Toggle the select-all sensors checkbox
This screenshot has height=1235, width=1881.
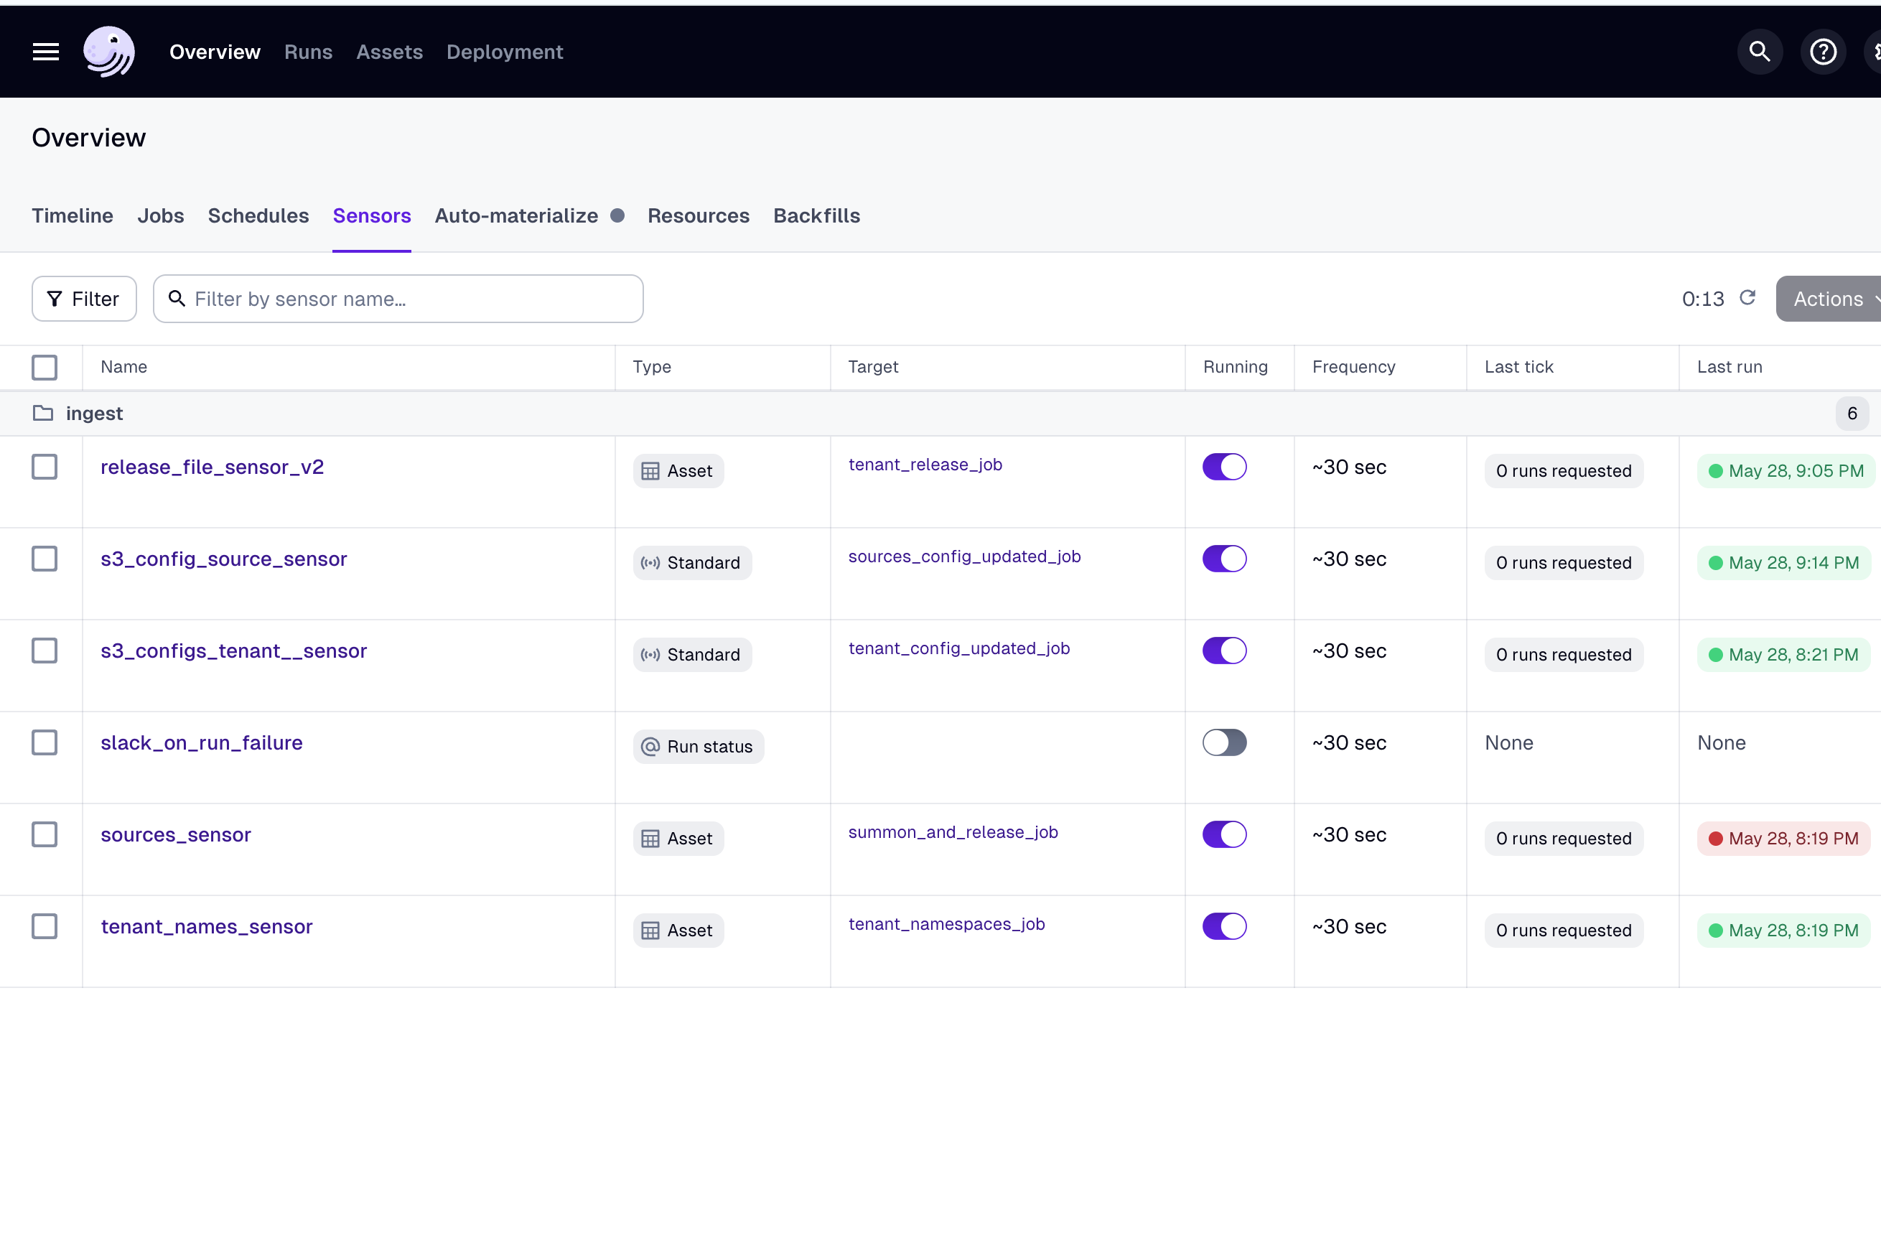45,367
